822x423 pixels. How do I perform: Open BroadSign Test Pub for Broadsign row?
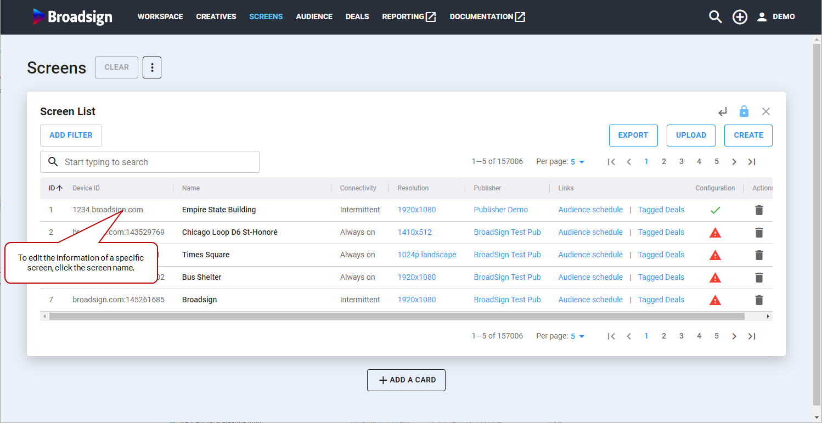point(508,300)
